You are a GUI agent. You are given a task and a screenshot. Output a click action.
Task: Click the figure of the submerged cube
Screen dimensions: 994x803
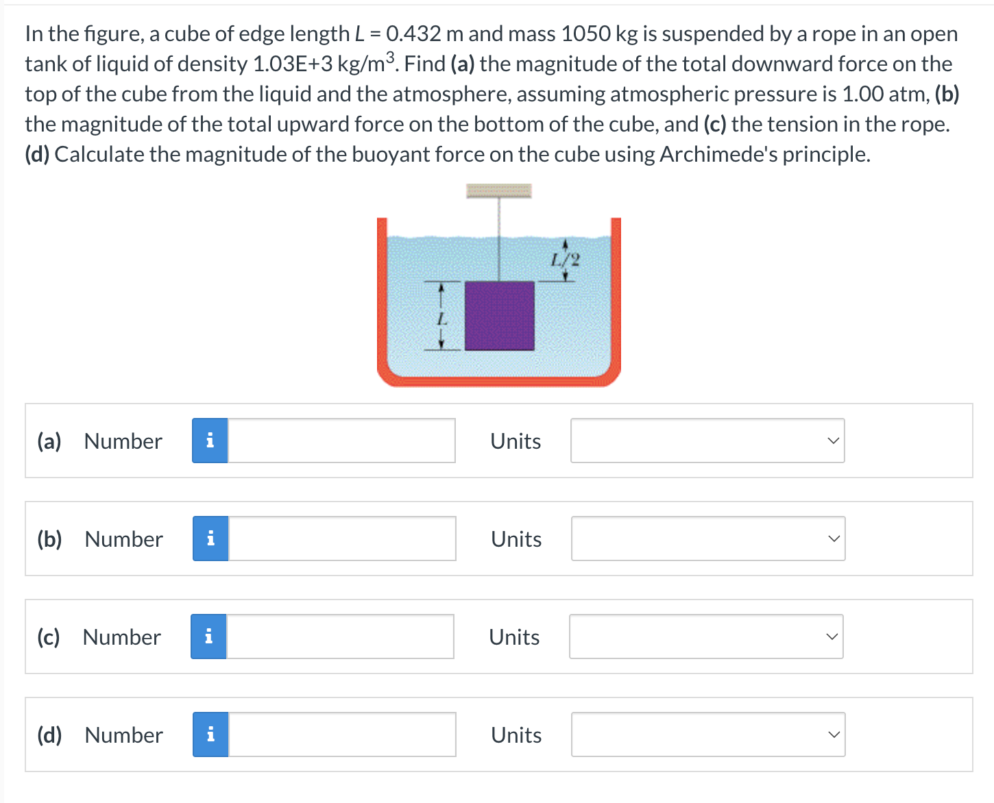[x=499, y=315]
